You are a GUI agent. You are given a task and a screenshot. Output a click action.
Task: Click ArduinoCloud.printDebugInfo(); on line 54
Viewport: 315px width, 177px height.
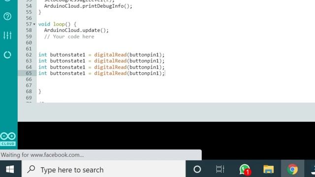tap(88, 6)
